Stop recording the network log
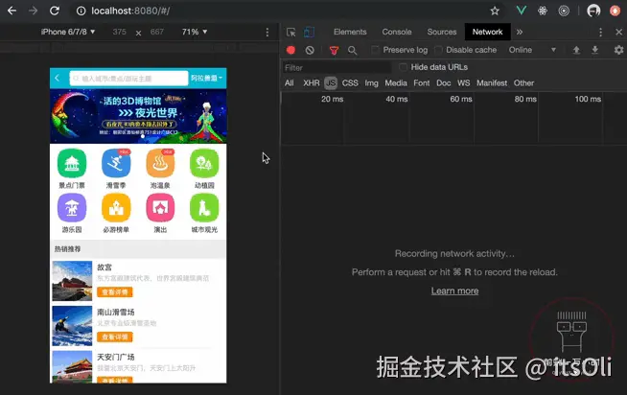Viewport: 627px width, 395px height. point(290,50)
